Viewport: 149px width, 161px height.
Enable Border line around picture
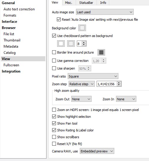coord(54,52)
